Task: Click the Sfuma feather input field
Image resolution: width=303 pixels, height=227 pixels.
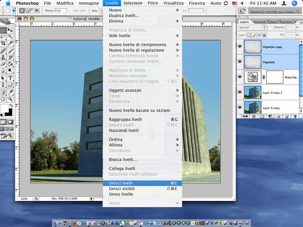Action: click(60, 10)
